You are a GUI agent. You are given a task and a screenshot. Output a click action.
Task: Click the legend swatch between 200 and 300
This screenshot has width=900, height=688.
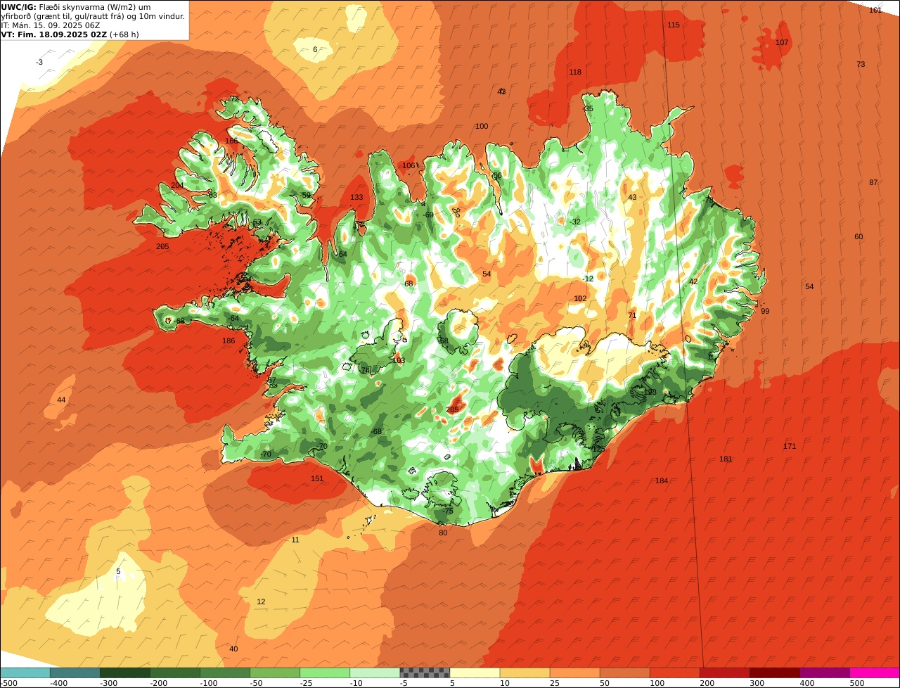coord(724,673)
